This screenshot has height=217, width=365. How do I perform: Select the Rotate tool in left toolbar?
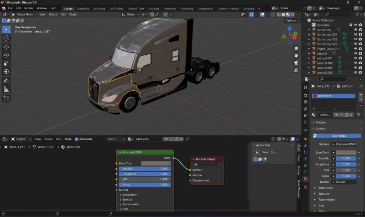6,55
